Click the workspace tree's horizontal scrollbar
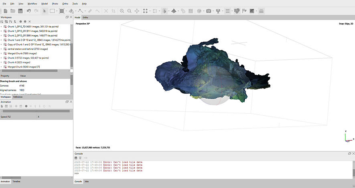This screenshot has width=355, height=188. [29, 71]
